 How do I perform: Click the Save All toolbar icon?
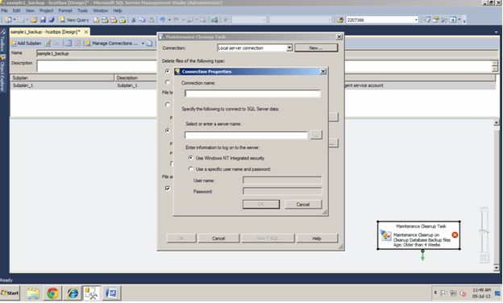pyautogui.click(x=51, y=20)
